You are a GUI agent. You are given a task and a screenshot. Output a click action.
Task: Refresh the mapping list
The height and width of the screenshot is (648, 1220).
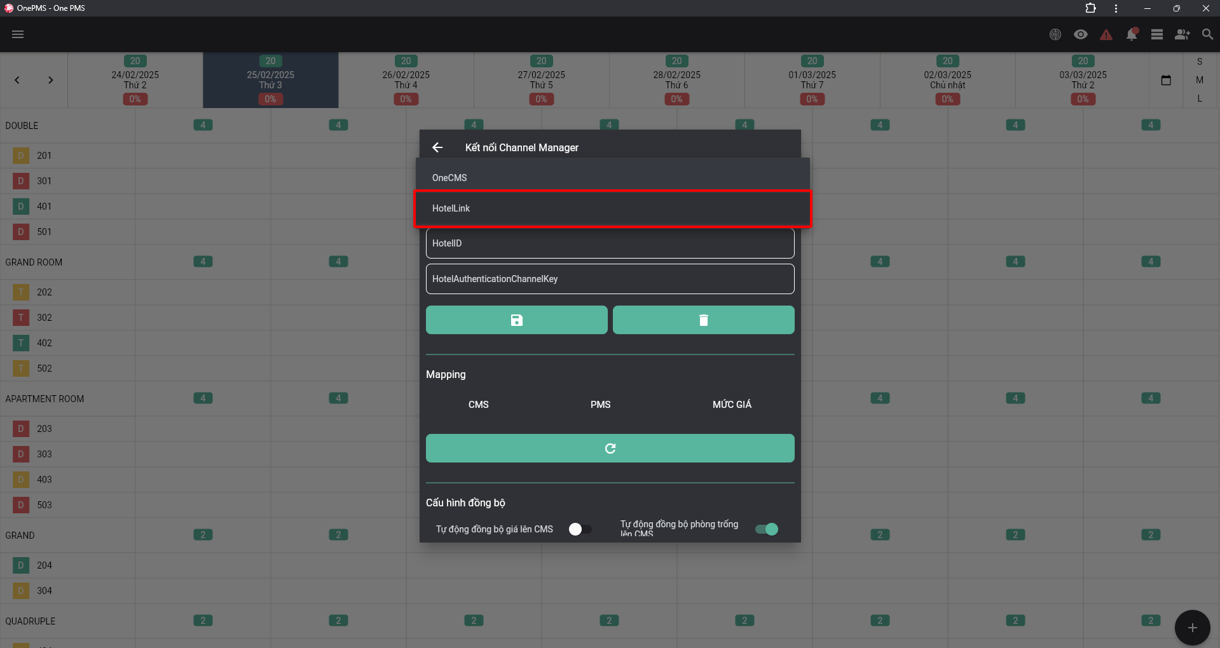point(610,449)
